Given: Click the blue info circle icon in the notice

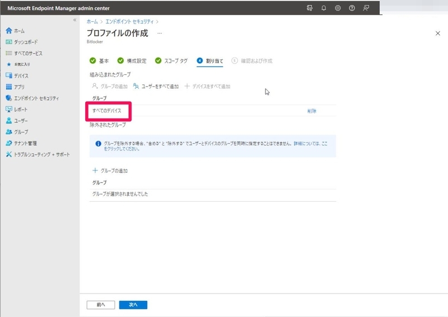Looking at the screenshot, I should pyautogui.click(x=98, y=144).
